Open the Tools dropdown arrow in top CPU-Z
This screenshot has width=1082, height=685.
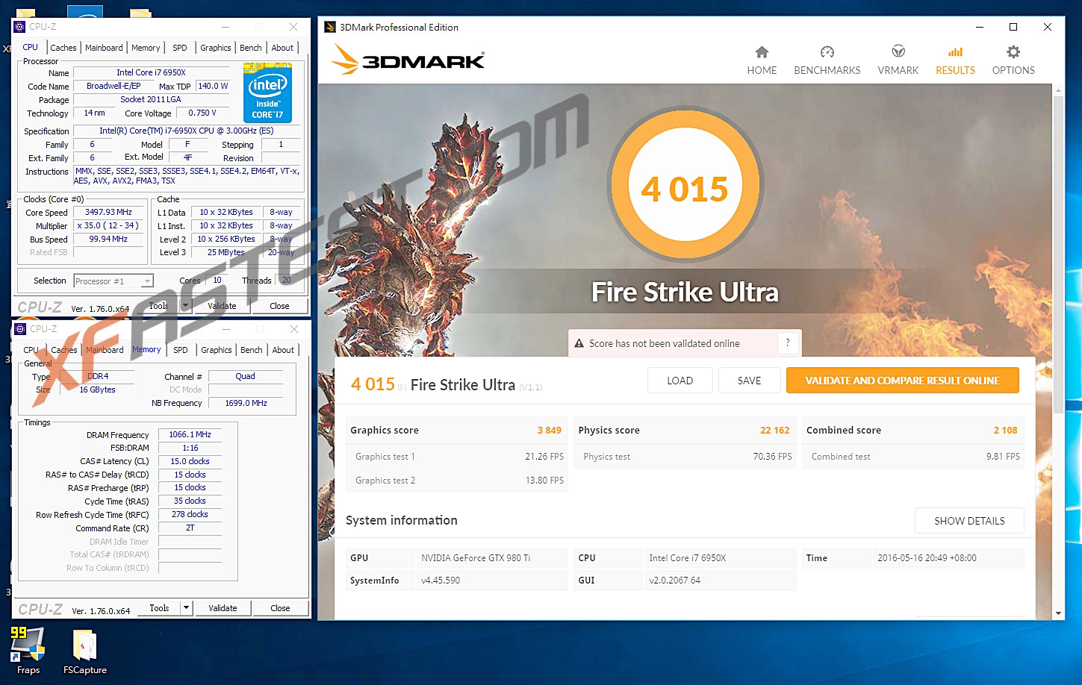[186, 306]
